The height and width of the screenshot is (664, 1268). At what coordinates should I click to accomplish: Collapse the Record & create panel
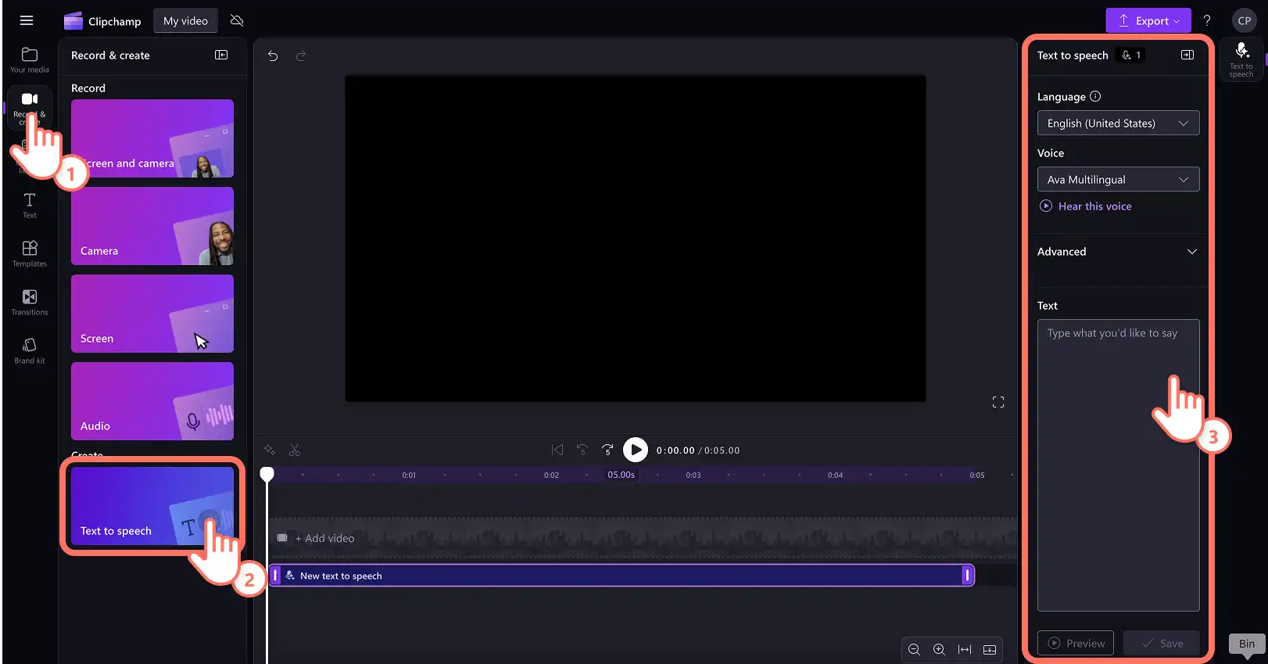(x=221, y=55)
